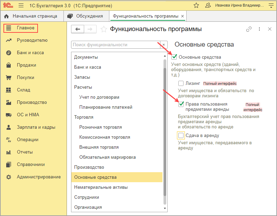
Task: Select Запасы in the list
Action: (x=117, y=77)
